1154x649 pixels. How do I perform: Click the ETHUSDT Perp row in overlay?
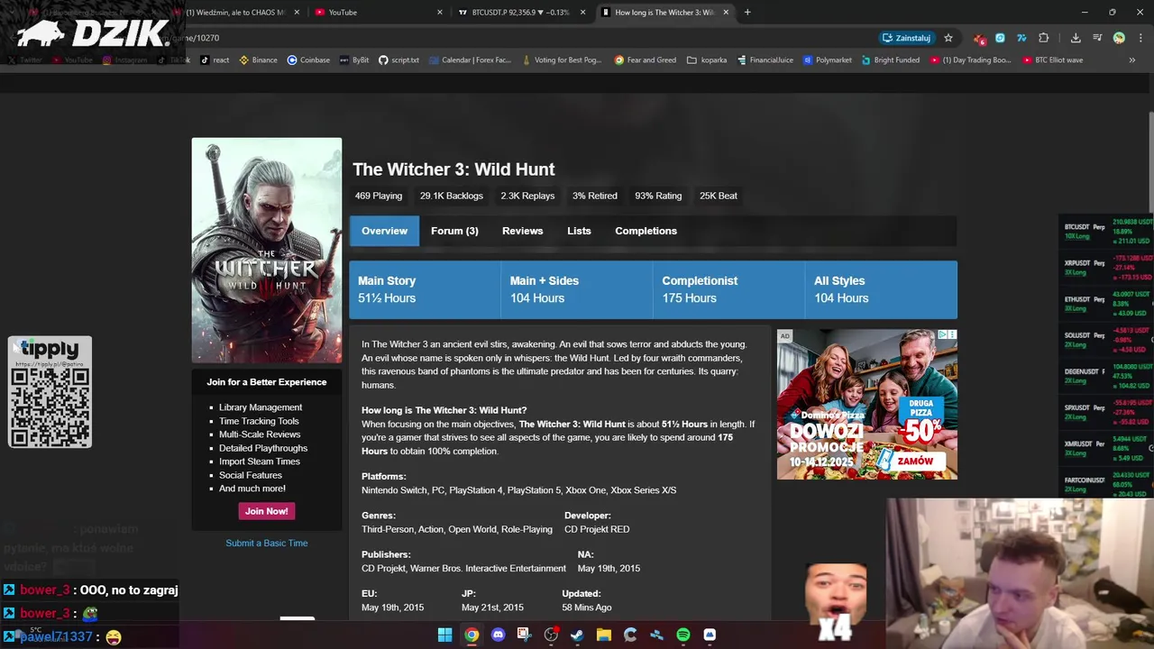tap(1107, 304)
